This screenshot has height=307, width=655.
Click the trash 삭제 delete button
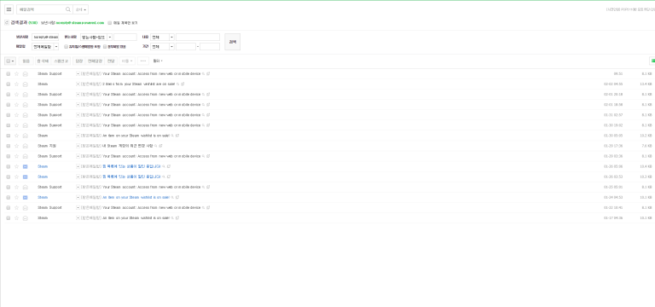[x=43, y=61]
